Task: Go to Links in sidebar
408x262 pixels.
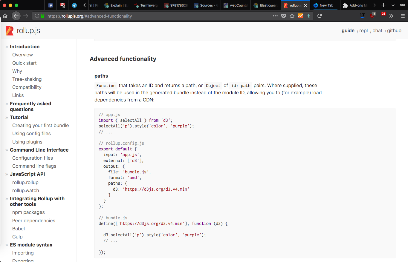Action: coord(18,95)
